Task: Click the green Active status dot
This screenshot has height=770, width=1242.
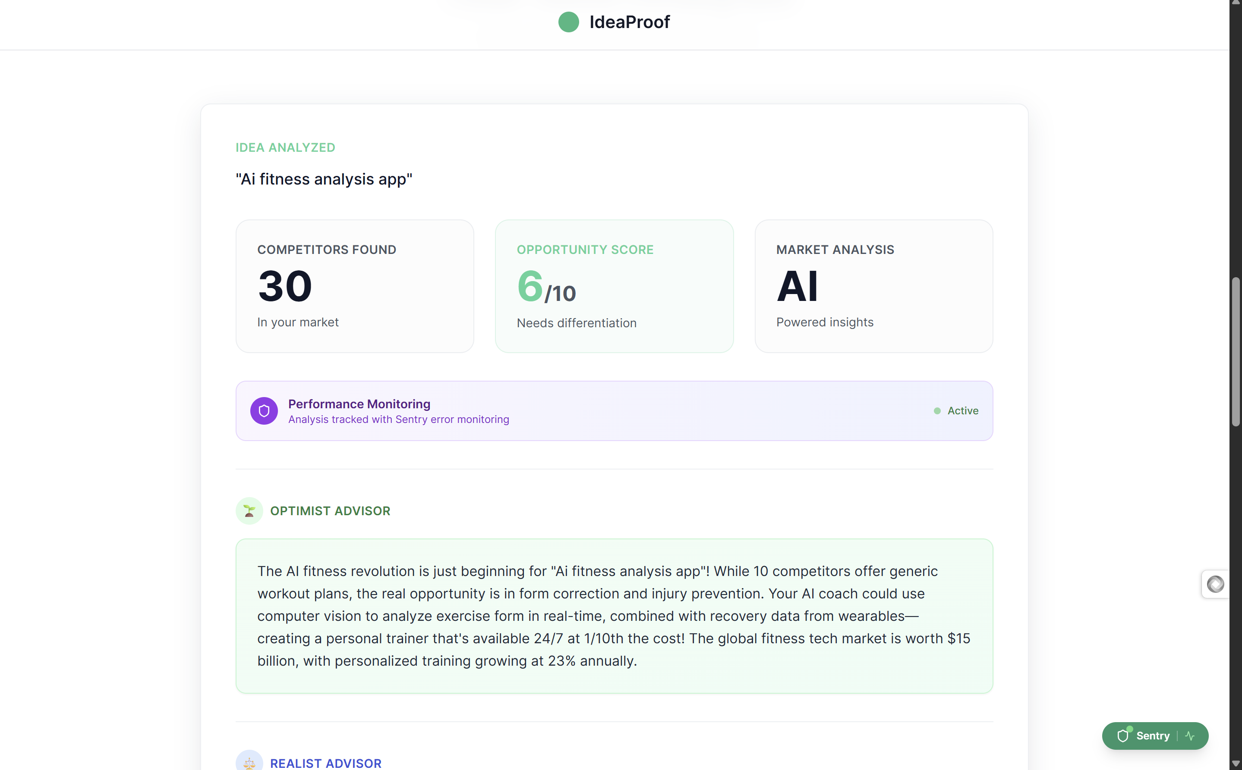Action: click(x=937, y=410)
